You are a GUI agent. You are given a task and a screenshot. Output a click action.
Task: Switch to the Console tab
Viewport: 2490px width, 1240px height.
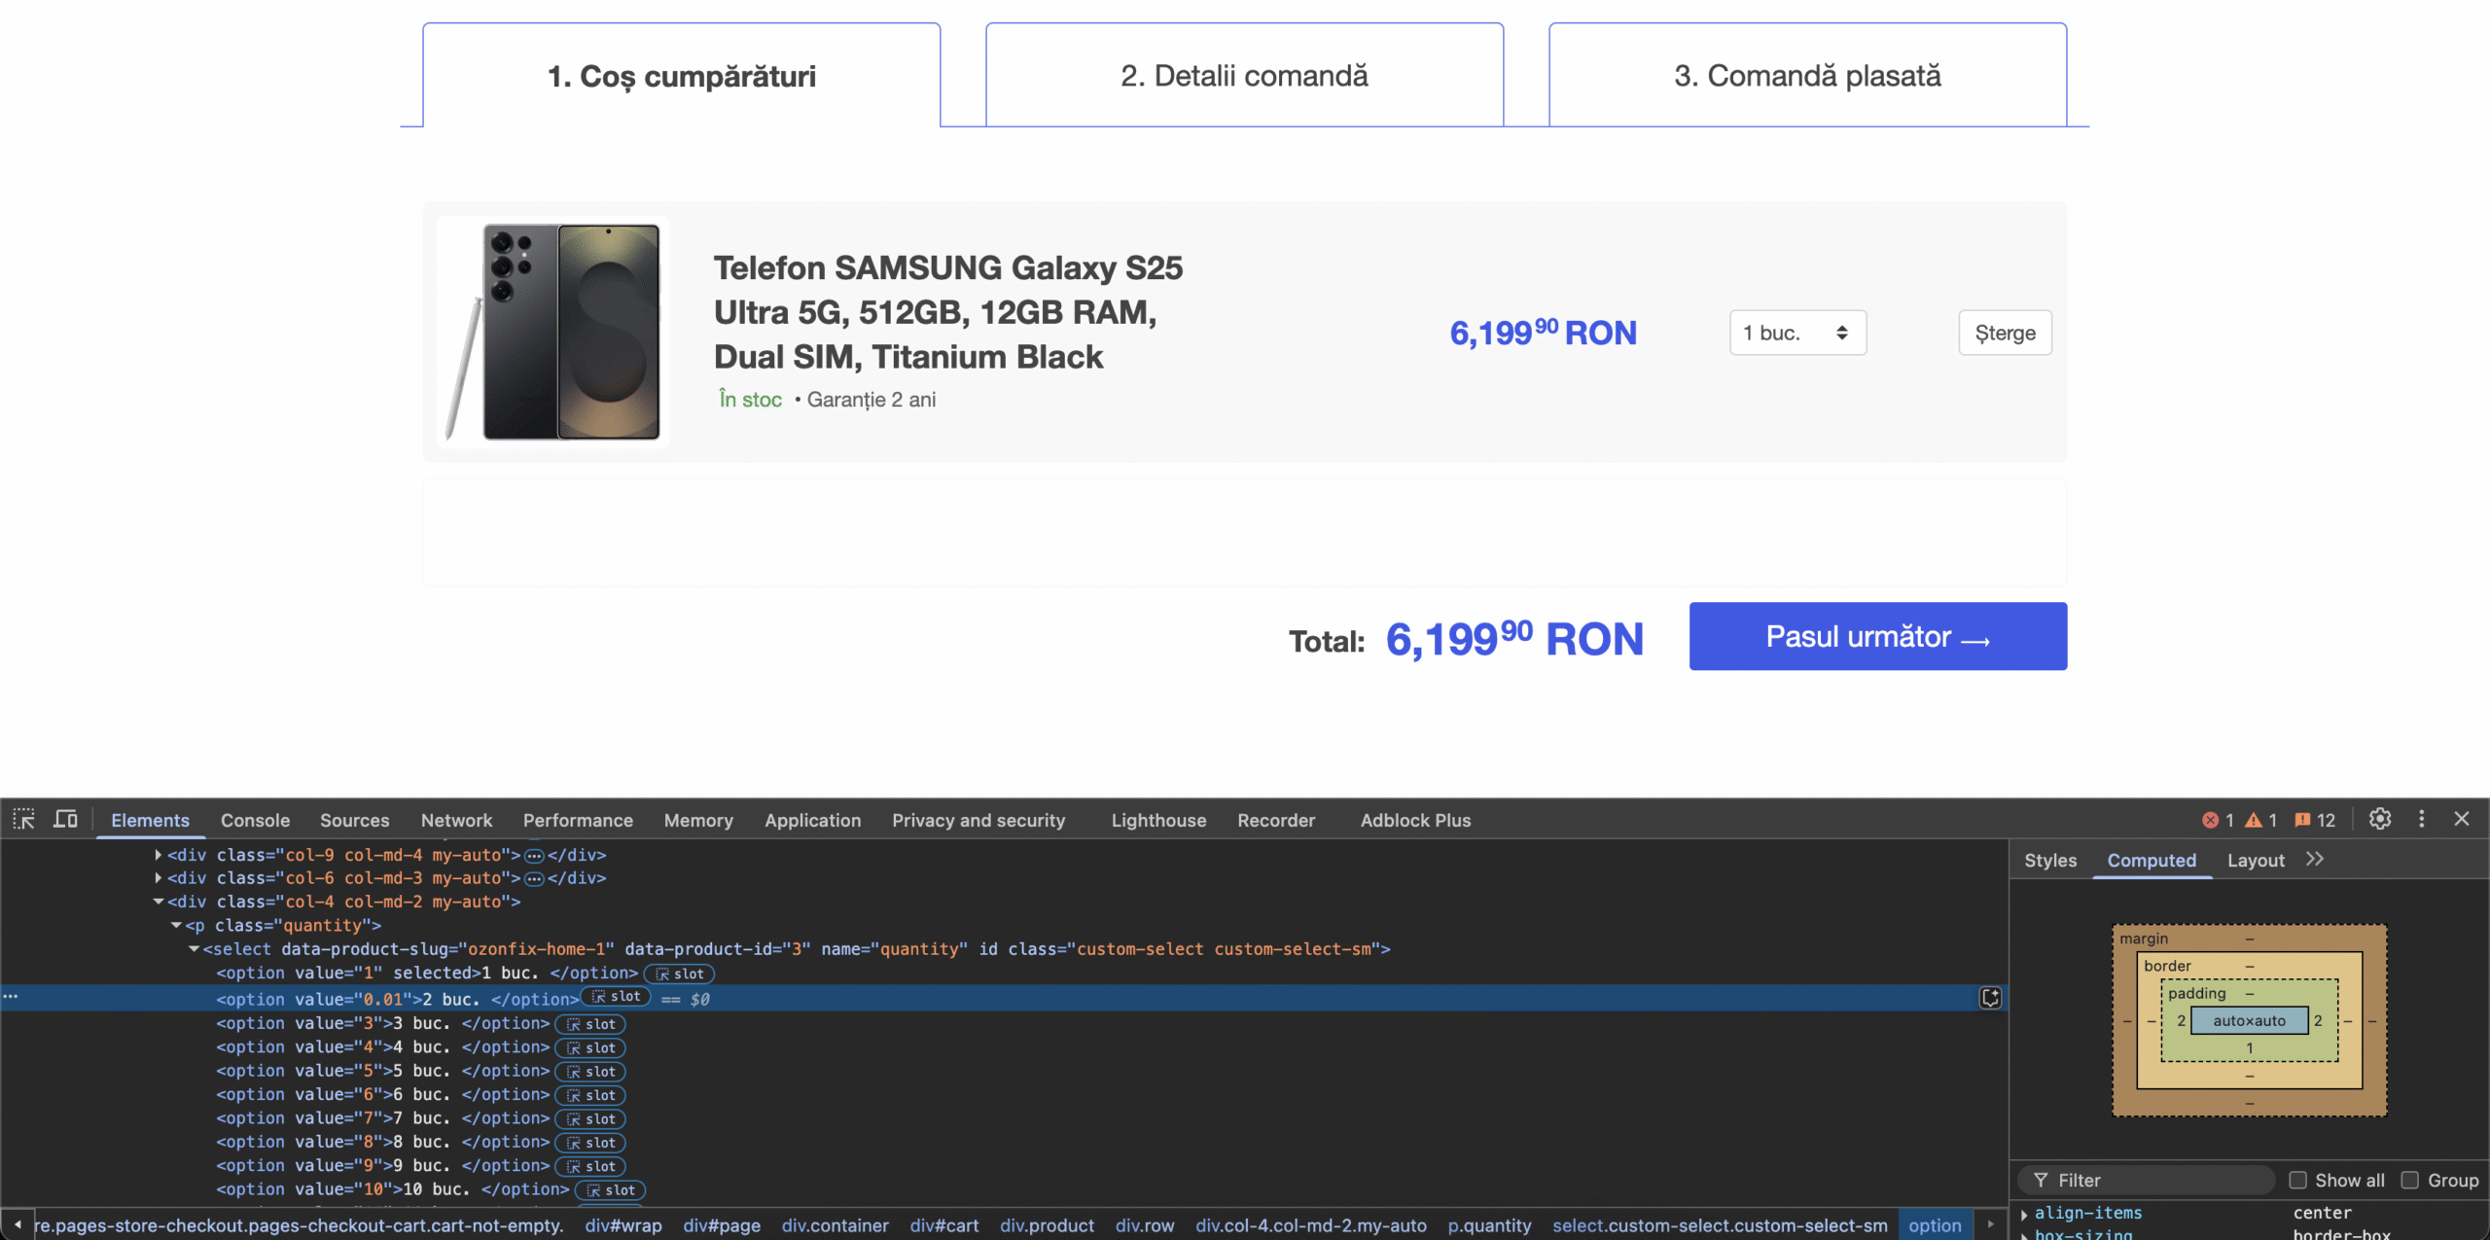pos(255,821)
